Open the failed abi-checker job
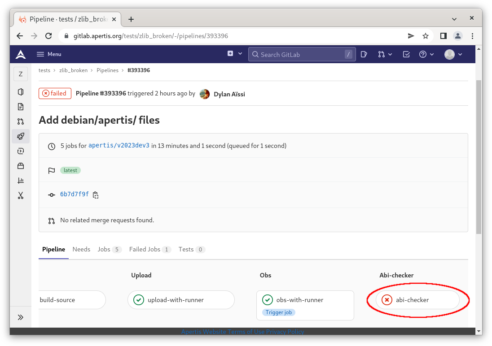Viewport: 492px width, 346px height. 417,300
